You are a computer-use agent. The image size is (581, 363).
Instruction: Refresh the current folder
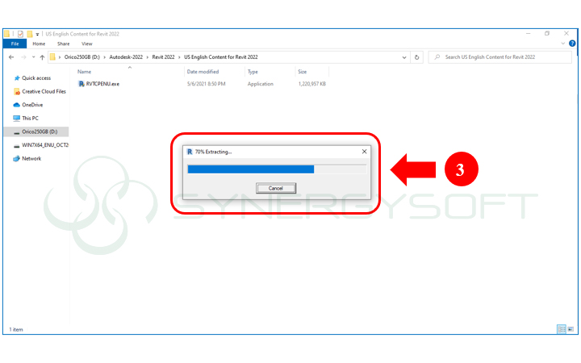tap(417, 57)
